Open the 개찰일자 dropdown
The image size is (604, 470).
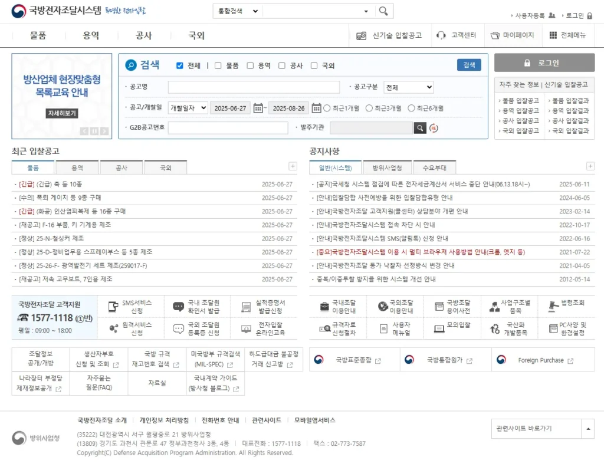188,109
